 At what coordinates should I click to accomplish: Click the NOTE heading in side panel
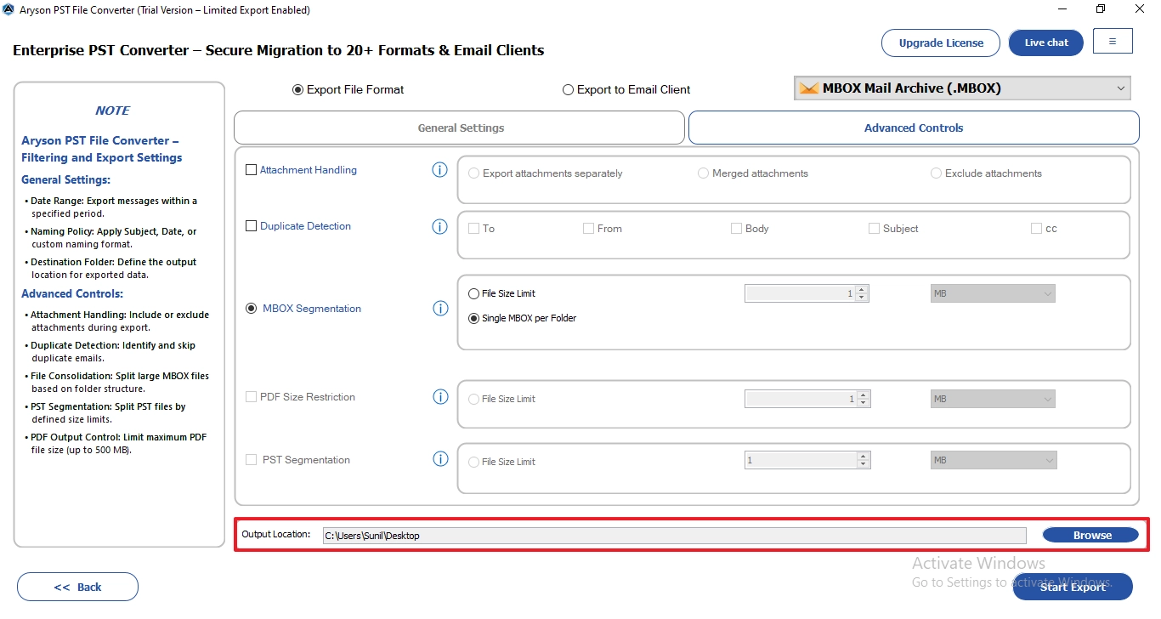pyautogui.click(x=112, y=111)
